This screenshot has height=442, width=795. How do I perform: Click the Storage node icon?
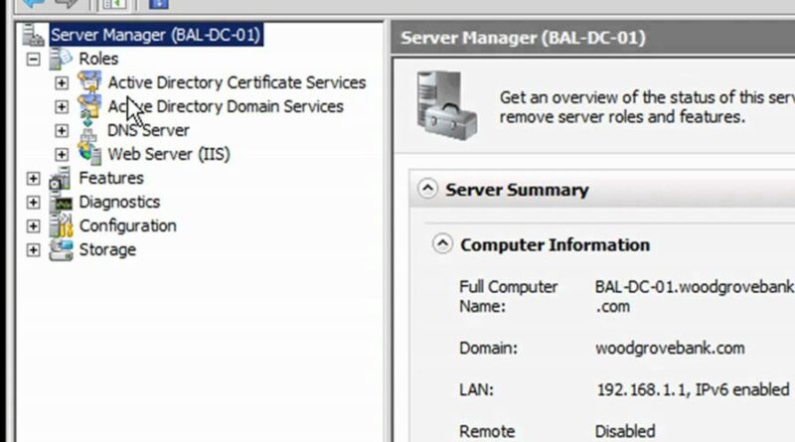click(x=61, y=250)
